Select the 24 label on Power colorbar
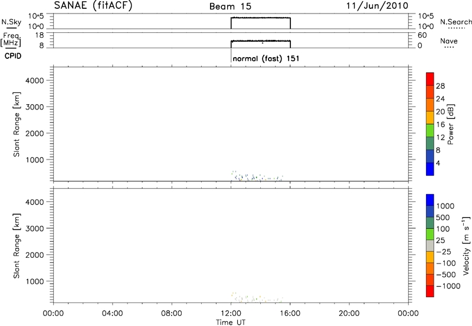The image size is (472, 326). coord(440,99)
